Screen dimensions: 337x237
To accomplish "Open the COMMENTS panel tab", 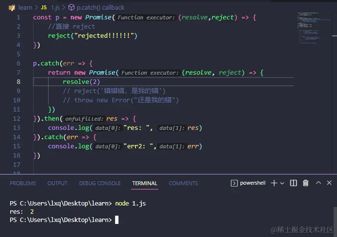I will click(183, 183).
